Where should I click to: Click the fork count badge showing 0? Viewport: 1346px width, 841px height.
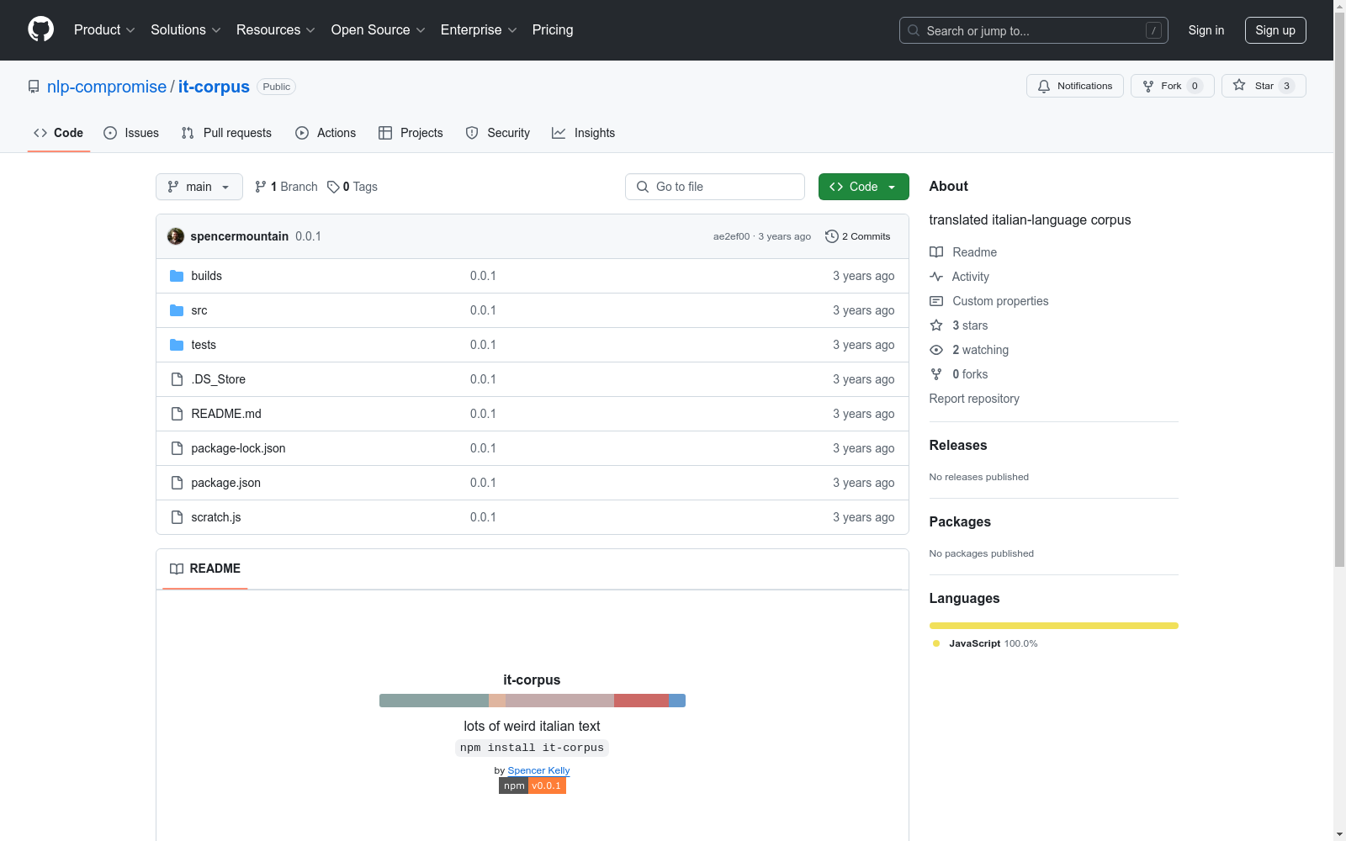click(1195, 86)
